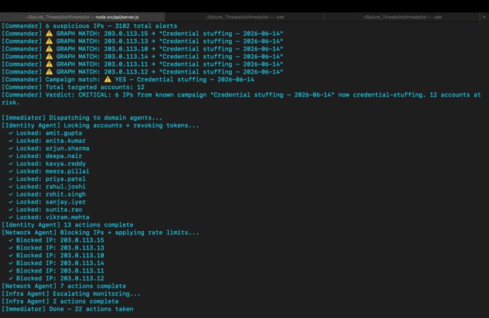Click the checkmark beside Locked: arjun.sharma
This screenshot has width=489, height=318.
[11, 148]
